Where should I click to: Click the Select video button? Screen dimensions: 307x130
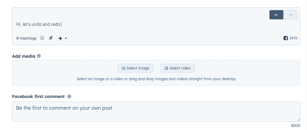coord(177,68)
